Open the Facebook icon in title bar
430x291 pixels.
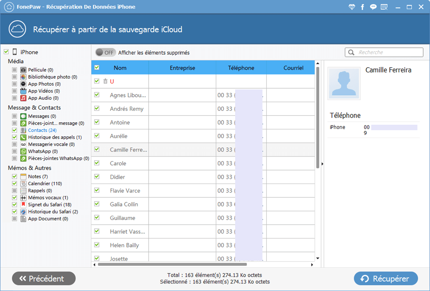(362, 7)
